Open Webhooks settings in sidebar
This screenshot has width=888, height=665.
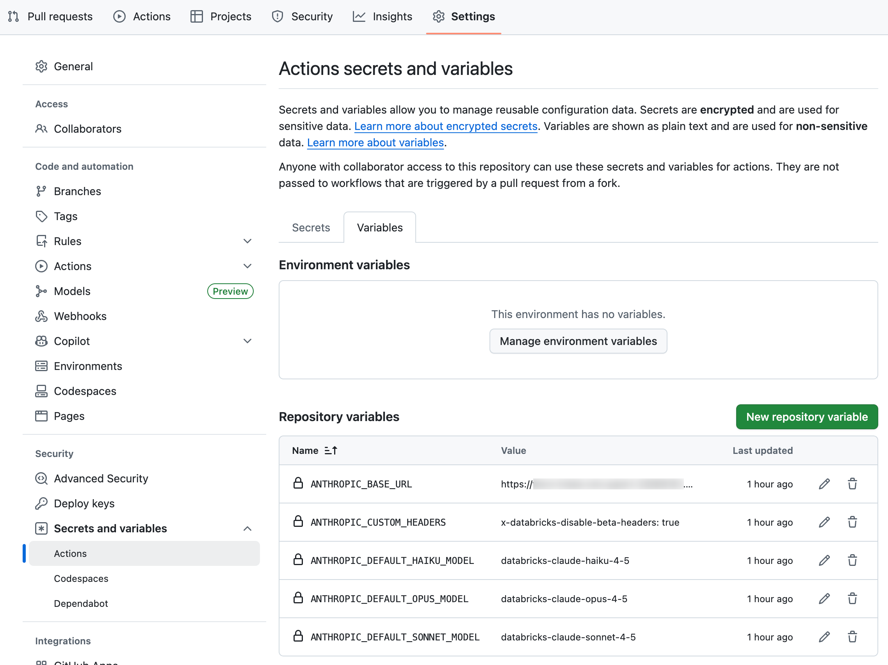tap(80, 316)
